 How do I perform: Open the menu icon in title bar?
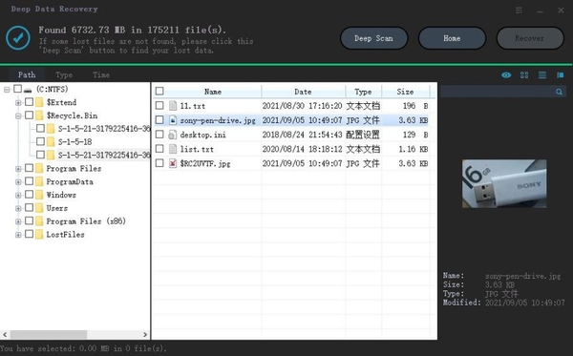pos(519,10)
